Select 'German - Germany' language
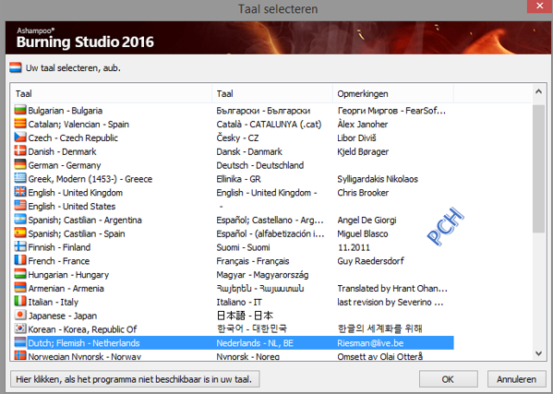 [65, 166]
